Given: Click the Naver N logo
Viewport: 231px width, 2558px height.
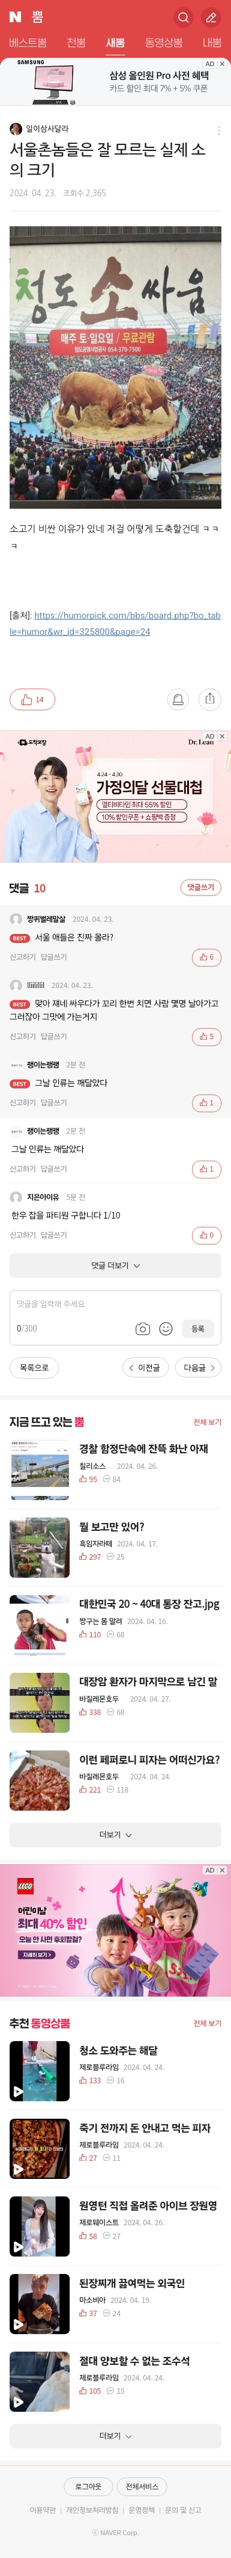Looking at the screenshot, I should tap(15, 17).
